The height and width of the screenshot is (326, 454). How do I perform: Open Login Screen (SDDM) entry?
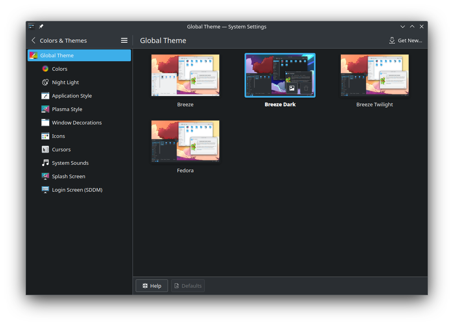coord(79,190)
